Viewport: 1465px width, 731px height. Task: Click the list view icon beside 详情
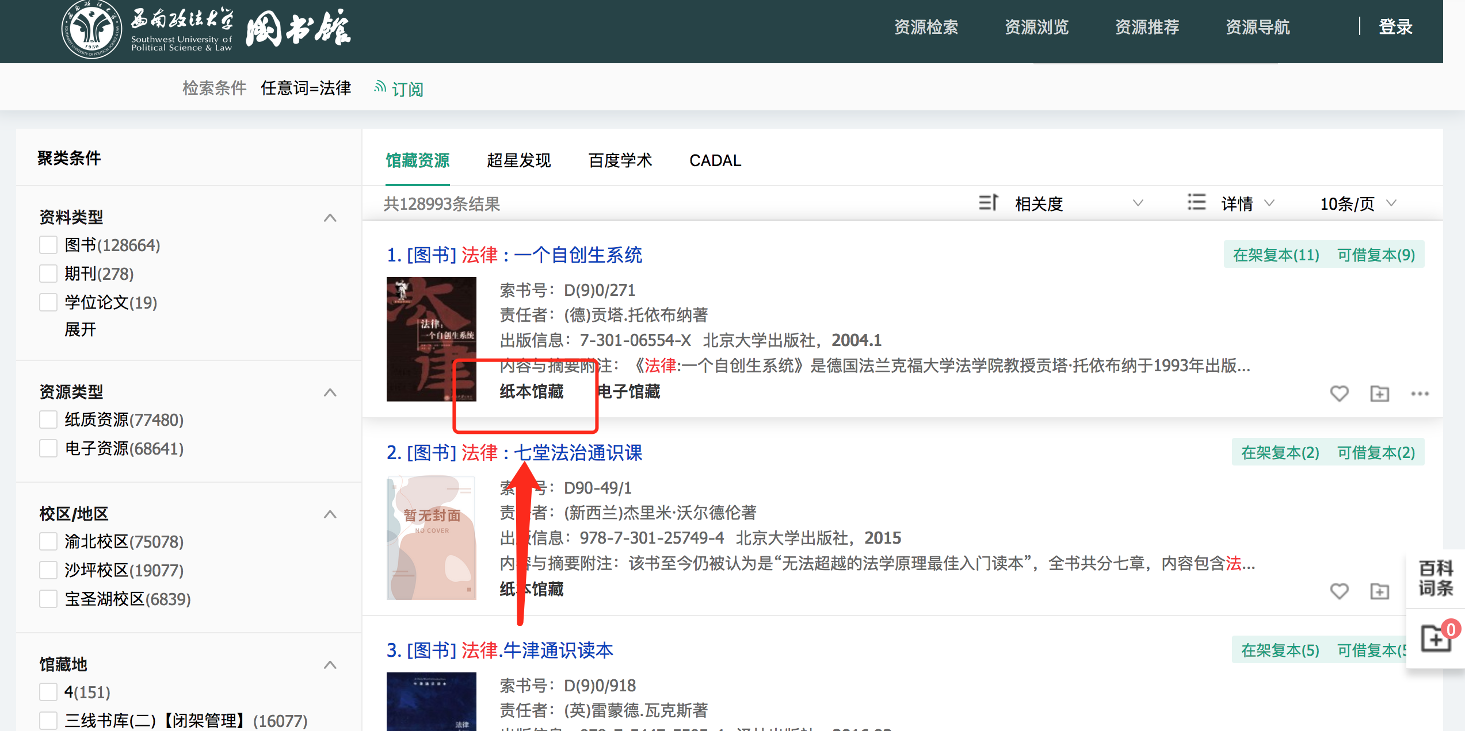click(x=1197, y=203)
